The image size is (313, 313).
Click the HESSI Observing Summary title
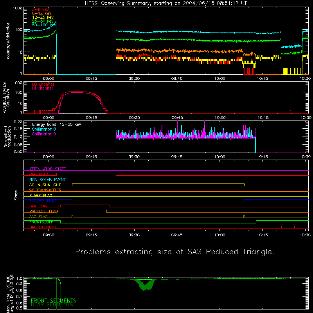(x=165, y=4)
